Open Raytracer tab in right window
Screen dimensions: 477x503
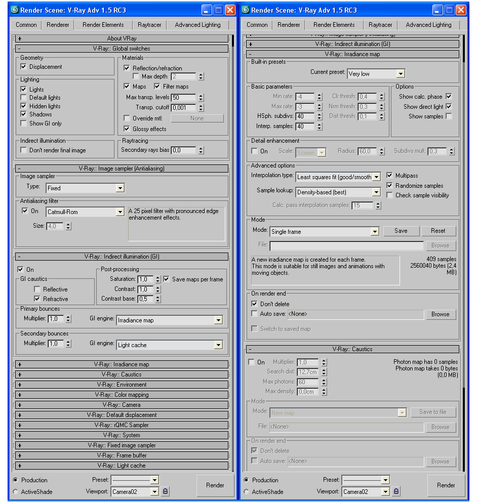[380, 25]
